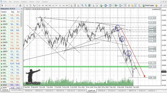Open MetaEditor yellow diamond icon
Screen dimensions: 167x93
[x=156, y=5]
